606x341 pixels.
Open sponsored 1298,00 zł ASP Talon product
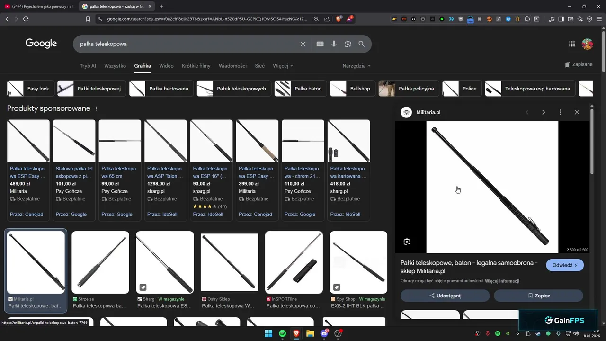coord(166,170)
